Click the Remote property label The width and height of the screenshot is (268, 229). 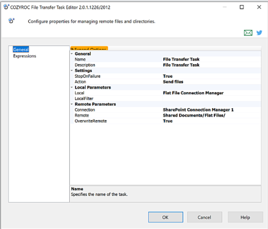(82, 115)
